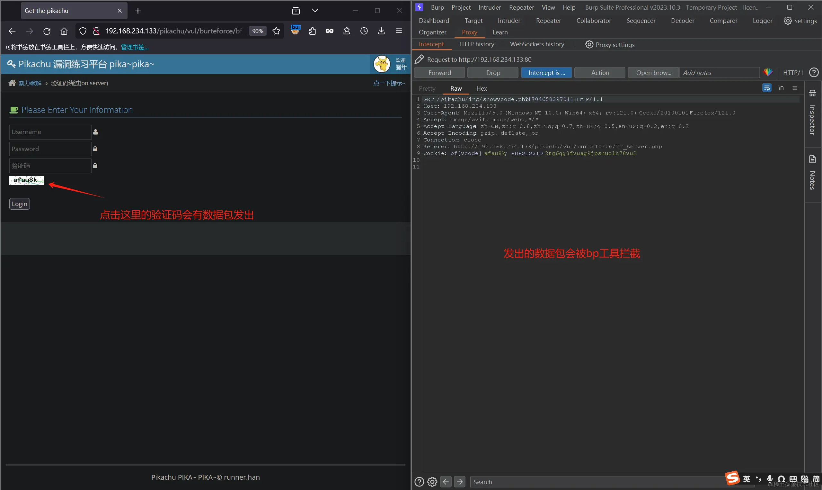Open the Help menu in Burp Suite

pyautogui.click(x=569, y=7)
